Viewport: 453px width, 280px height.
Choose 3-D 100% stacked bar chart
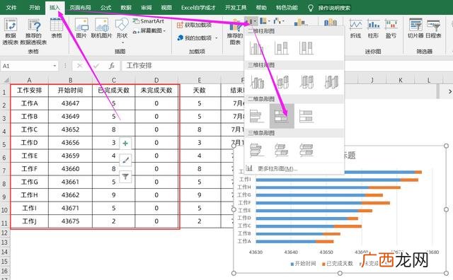click(x=306, y=150)
